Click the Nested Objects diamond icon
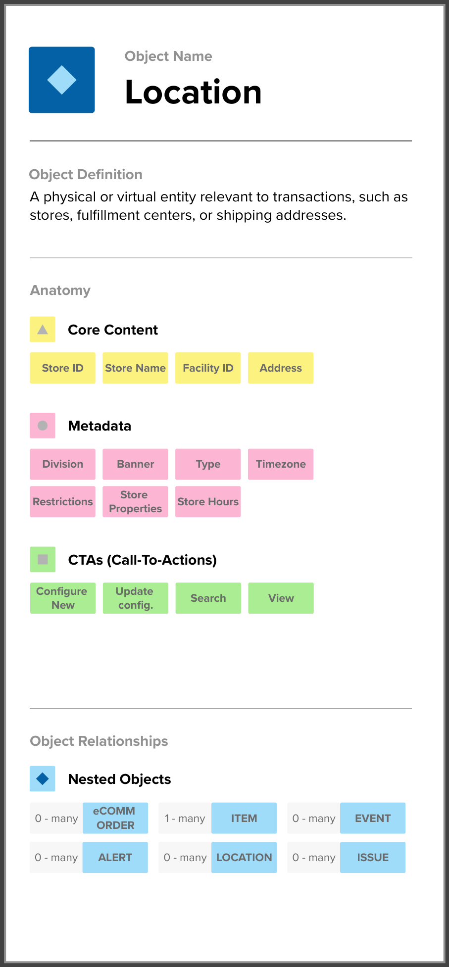Image resolution: width=449 pixels, height=967 pixels. click(x=43, y=779)
